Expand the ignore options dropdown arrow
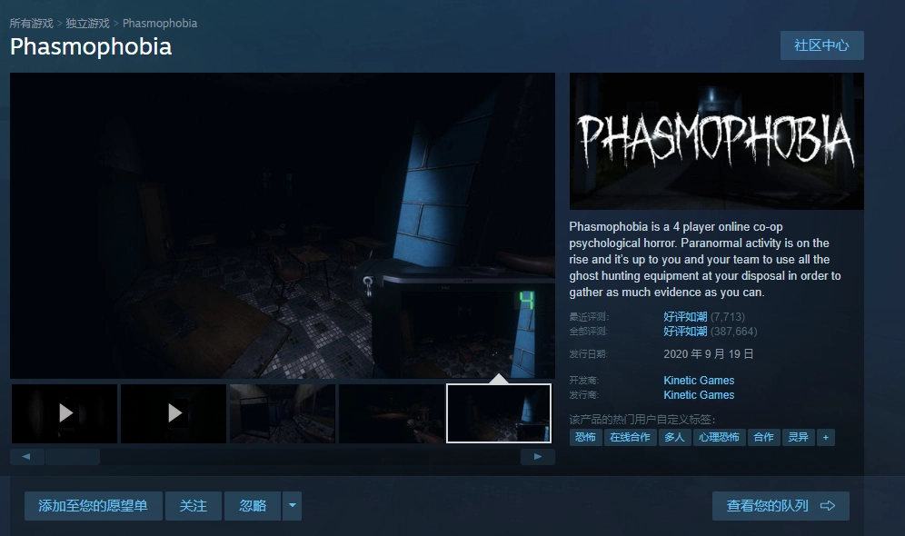Viewport: 905px width, 536px height. (292, 506)
